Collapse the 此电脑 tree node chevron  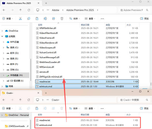coord(2,36)
